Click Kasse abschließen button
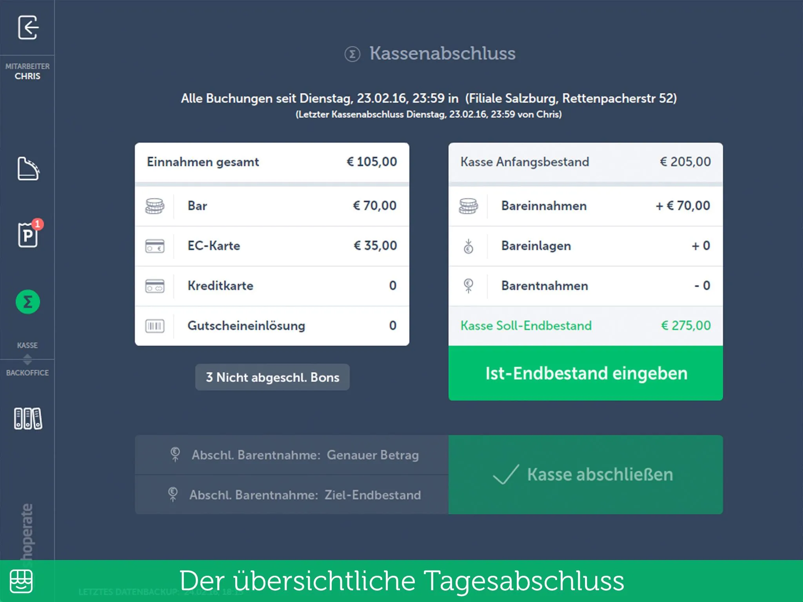Screen dimensions: 803x602 click(x=586, y=475)
